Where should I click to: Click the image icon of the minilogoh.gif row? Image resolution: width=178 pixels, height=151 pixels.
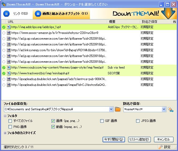(x=9, y=73)
